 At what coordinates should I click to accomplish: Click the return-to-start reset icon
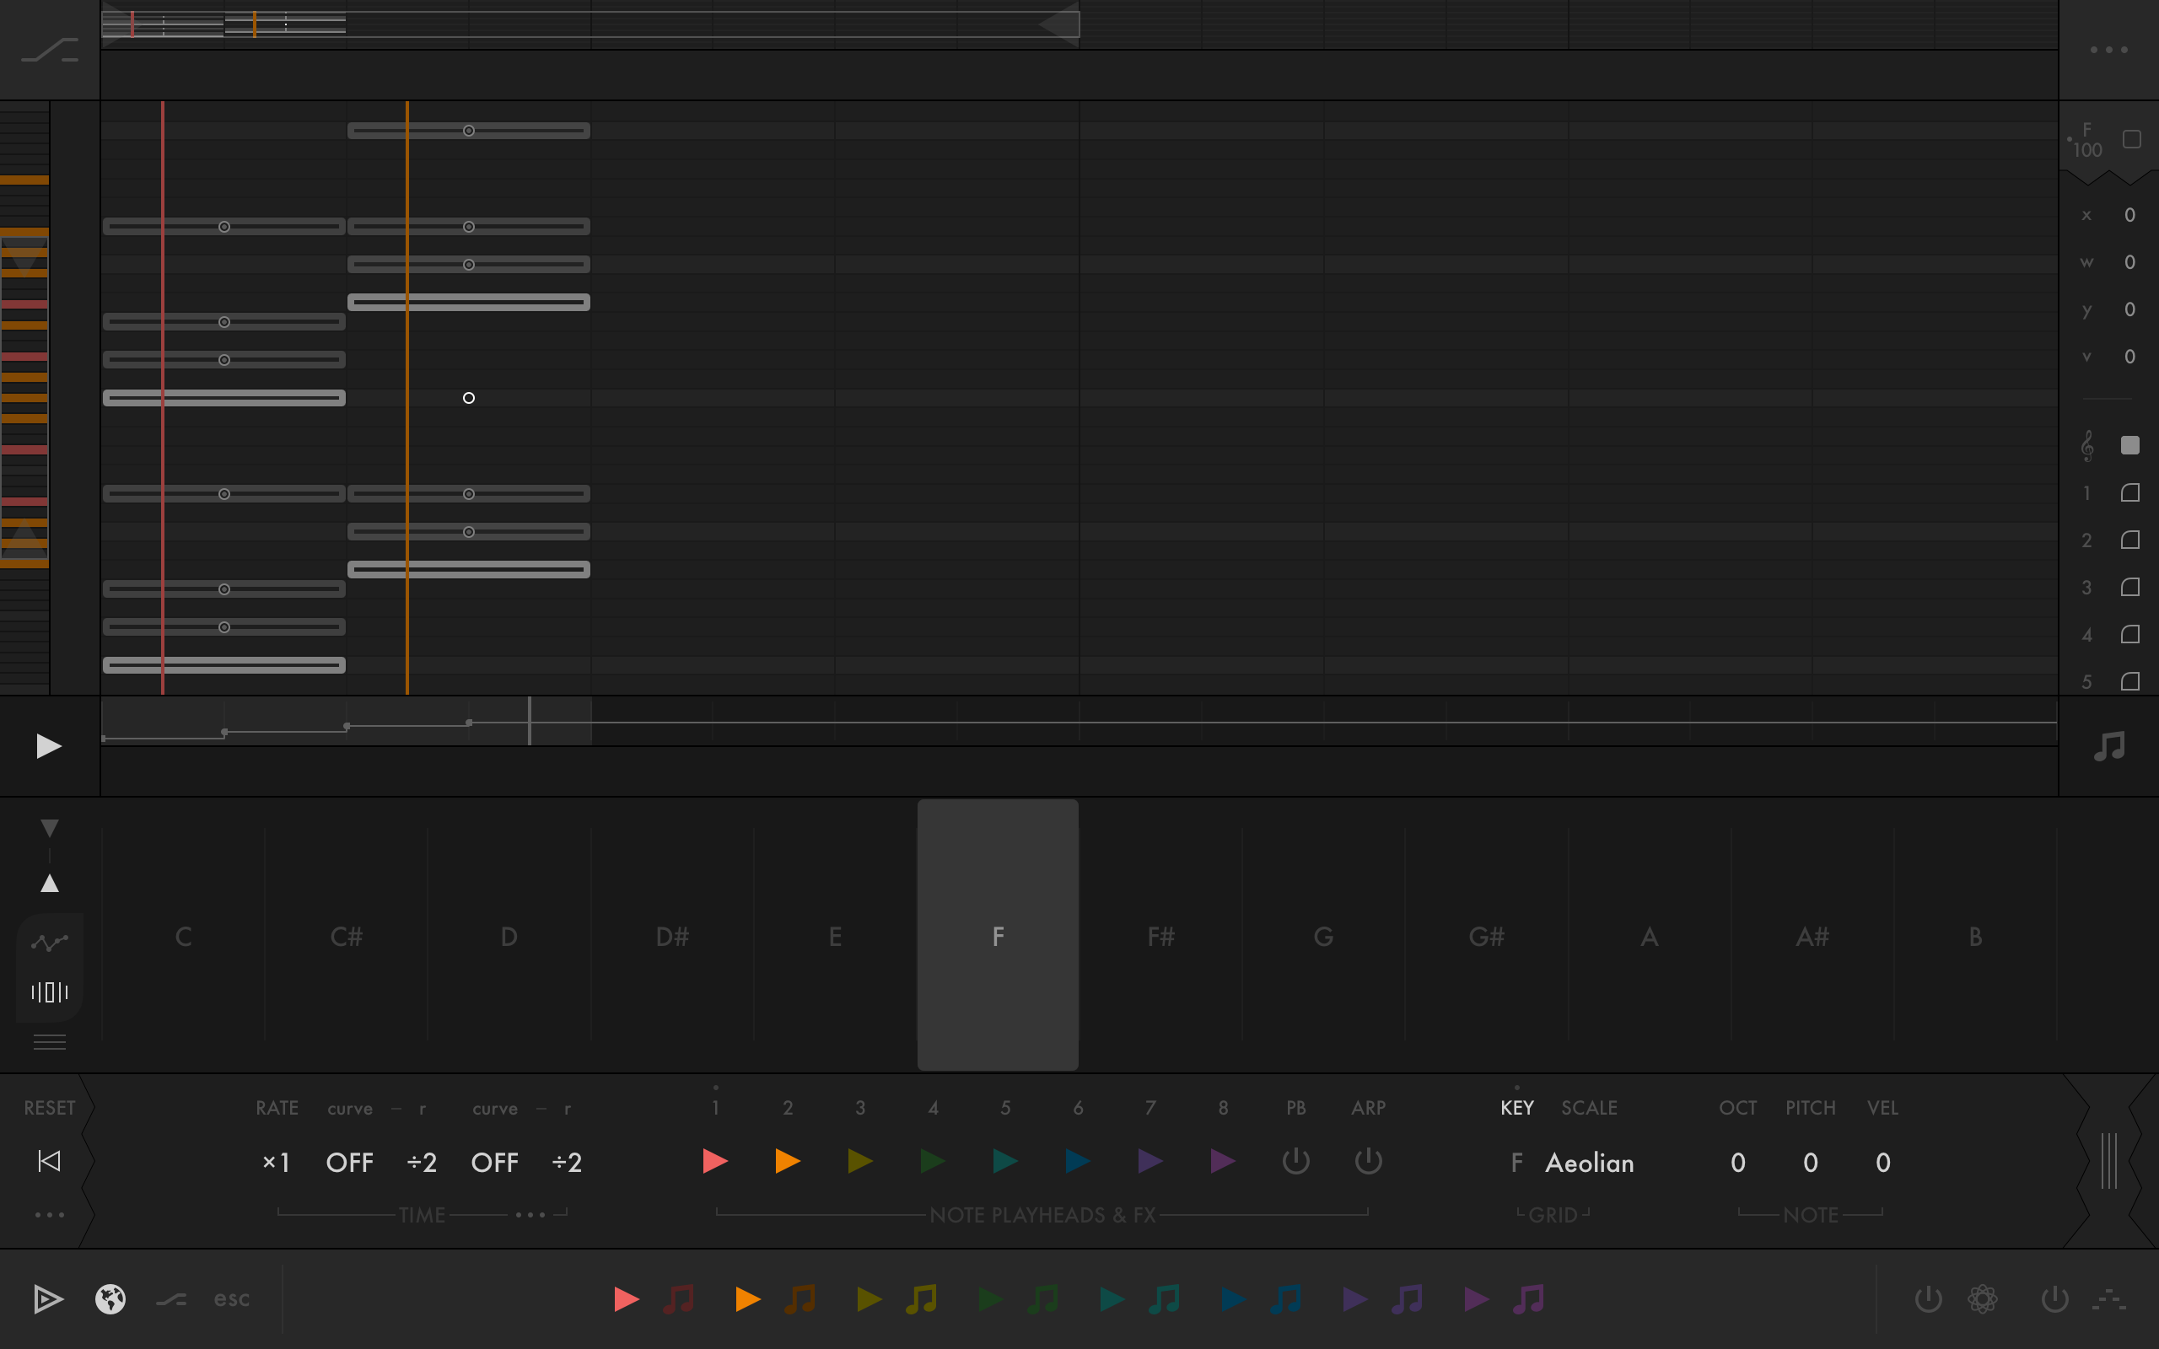tap(49, 1161)
